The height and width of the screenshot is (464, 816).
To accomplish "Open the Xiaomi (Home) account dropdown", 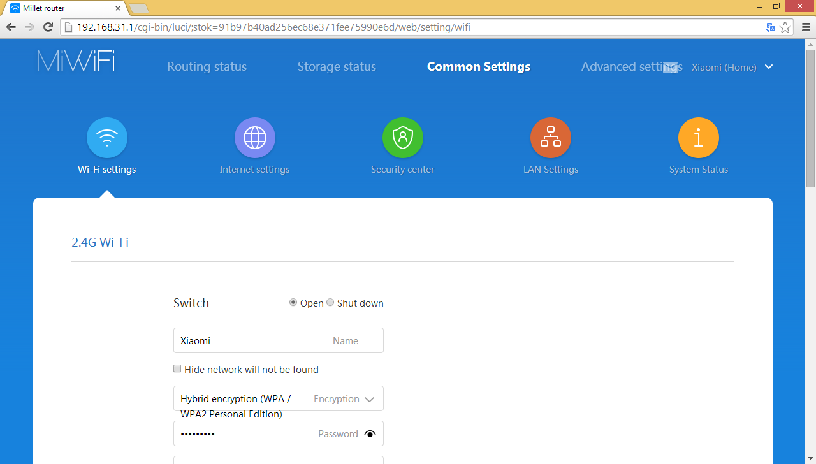I will click(x=732, y=67).
